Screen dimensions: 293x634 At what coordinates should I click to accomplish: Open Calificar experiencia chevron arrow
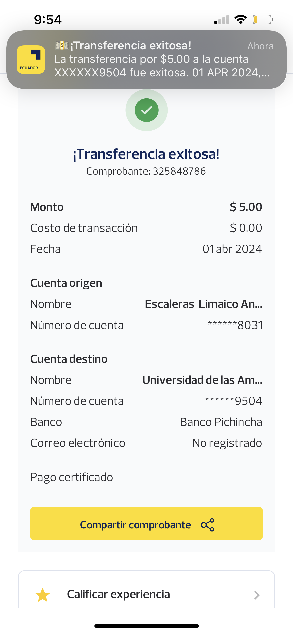click(x=257, y=595)
